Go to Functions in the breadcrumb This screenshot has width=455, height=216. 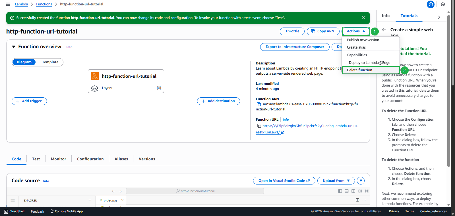[44, 4]
